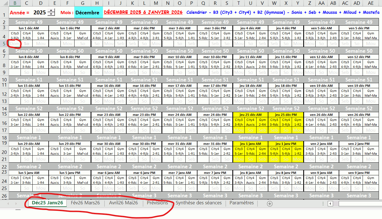382x219 pixels.
Task: Show the Synthèse des séances sheet
Action: [199, 203]
